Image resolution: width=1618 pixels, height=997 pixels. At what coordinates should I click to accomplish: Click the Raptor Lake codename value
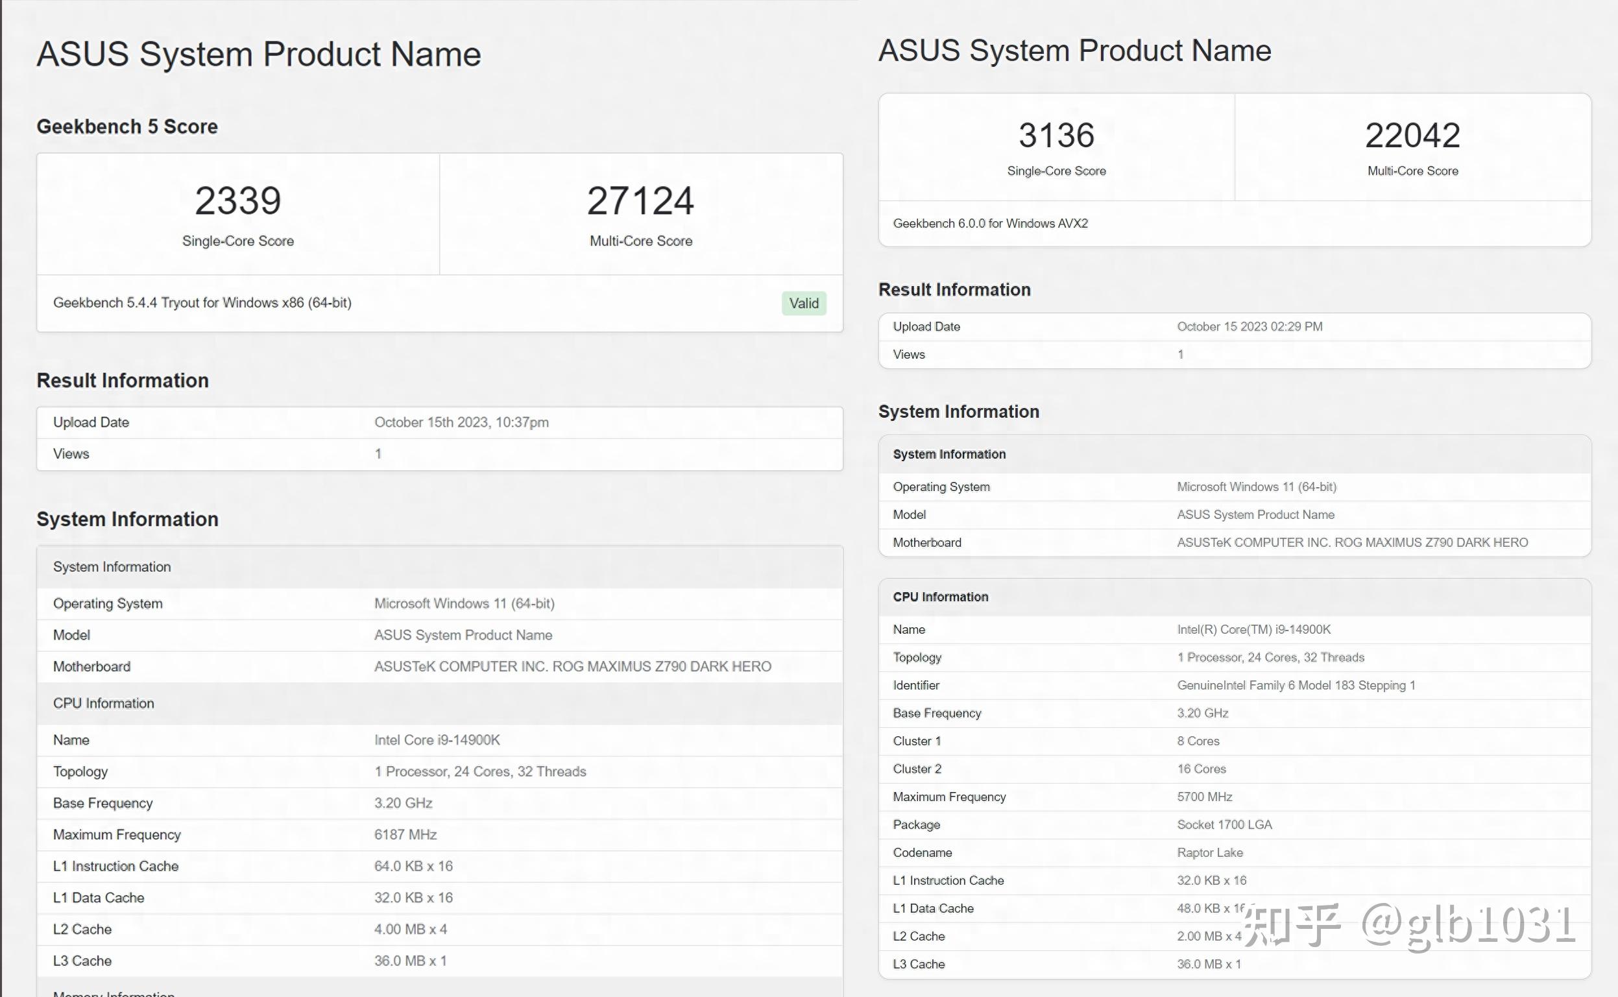(1209, 853)
